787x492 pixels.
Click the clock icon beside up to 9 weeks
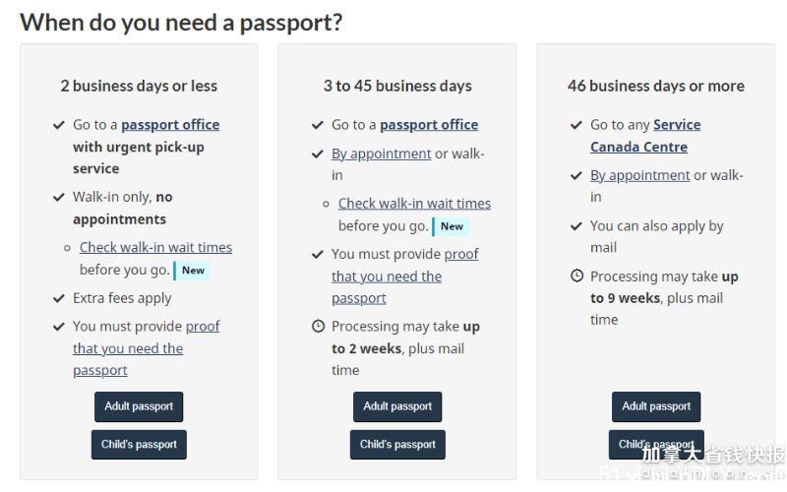[577, 276]
